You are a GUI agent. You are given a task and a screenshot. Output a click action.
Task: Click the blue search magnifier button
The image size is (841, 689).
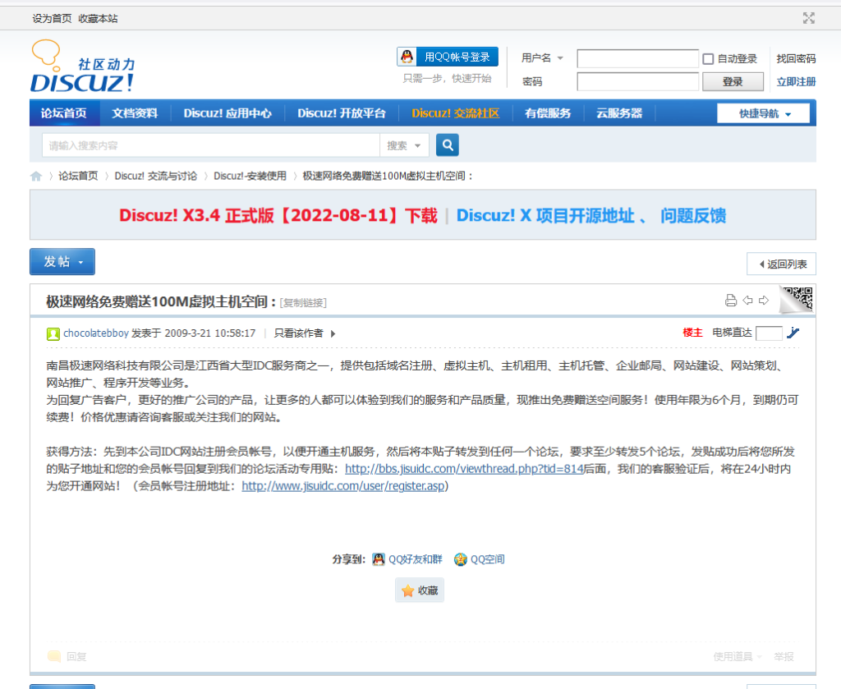448,145
